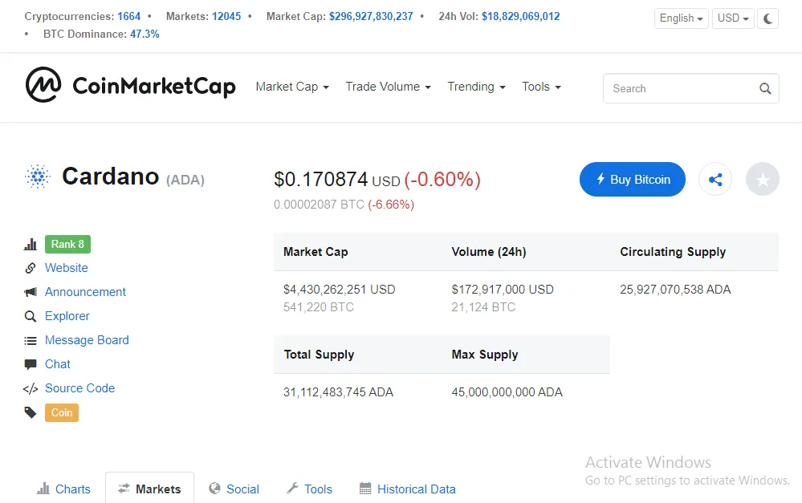This screenshot has height=503, width=802.
Task: Click the 21,124 BTC volume value
Action: (483, 307)
